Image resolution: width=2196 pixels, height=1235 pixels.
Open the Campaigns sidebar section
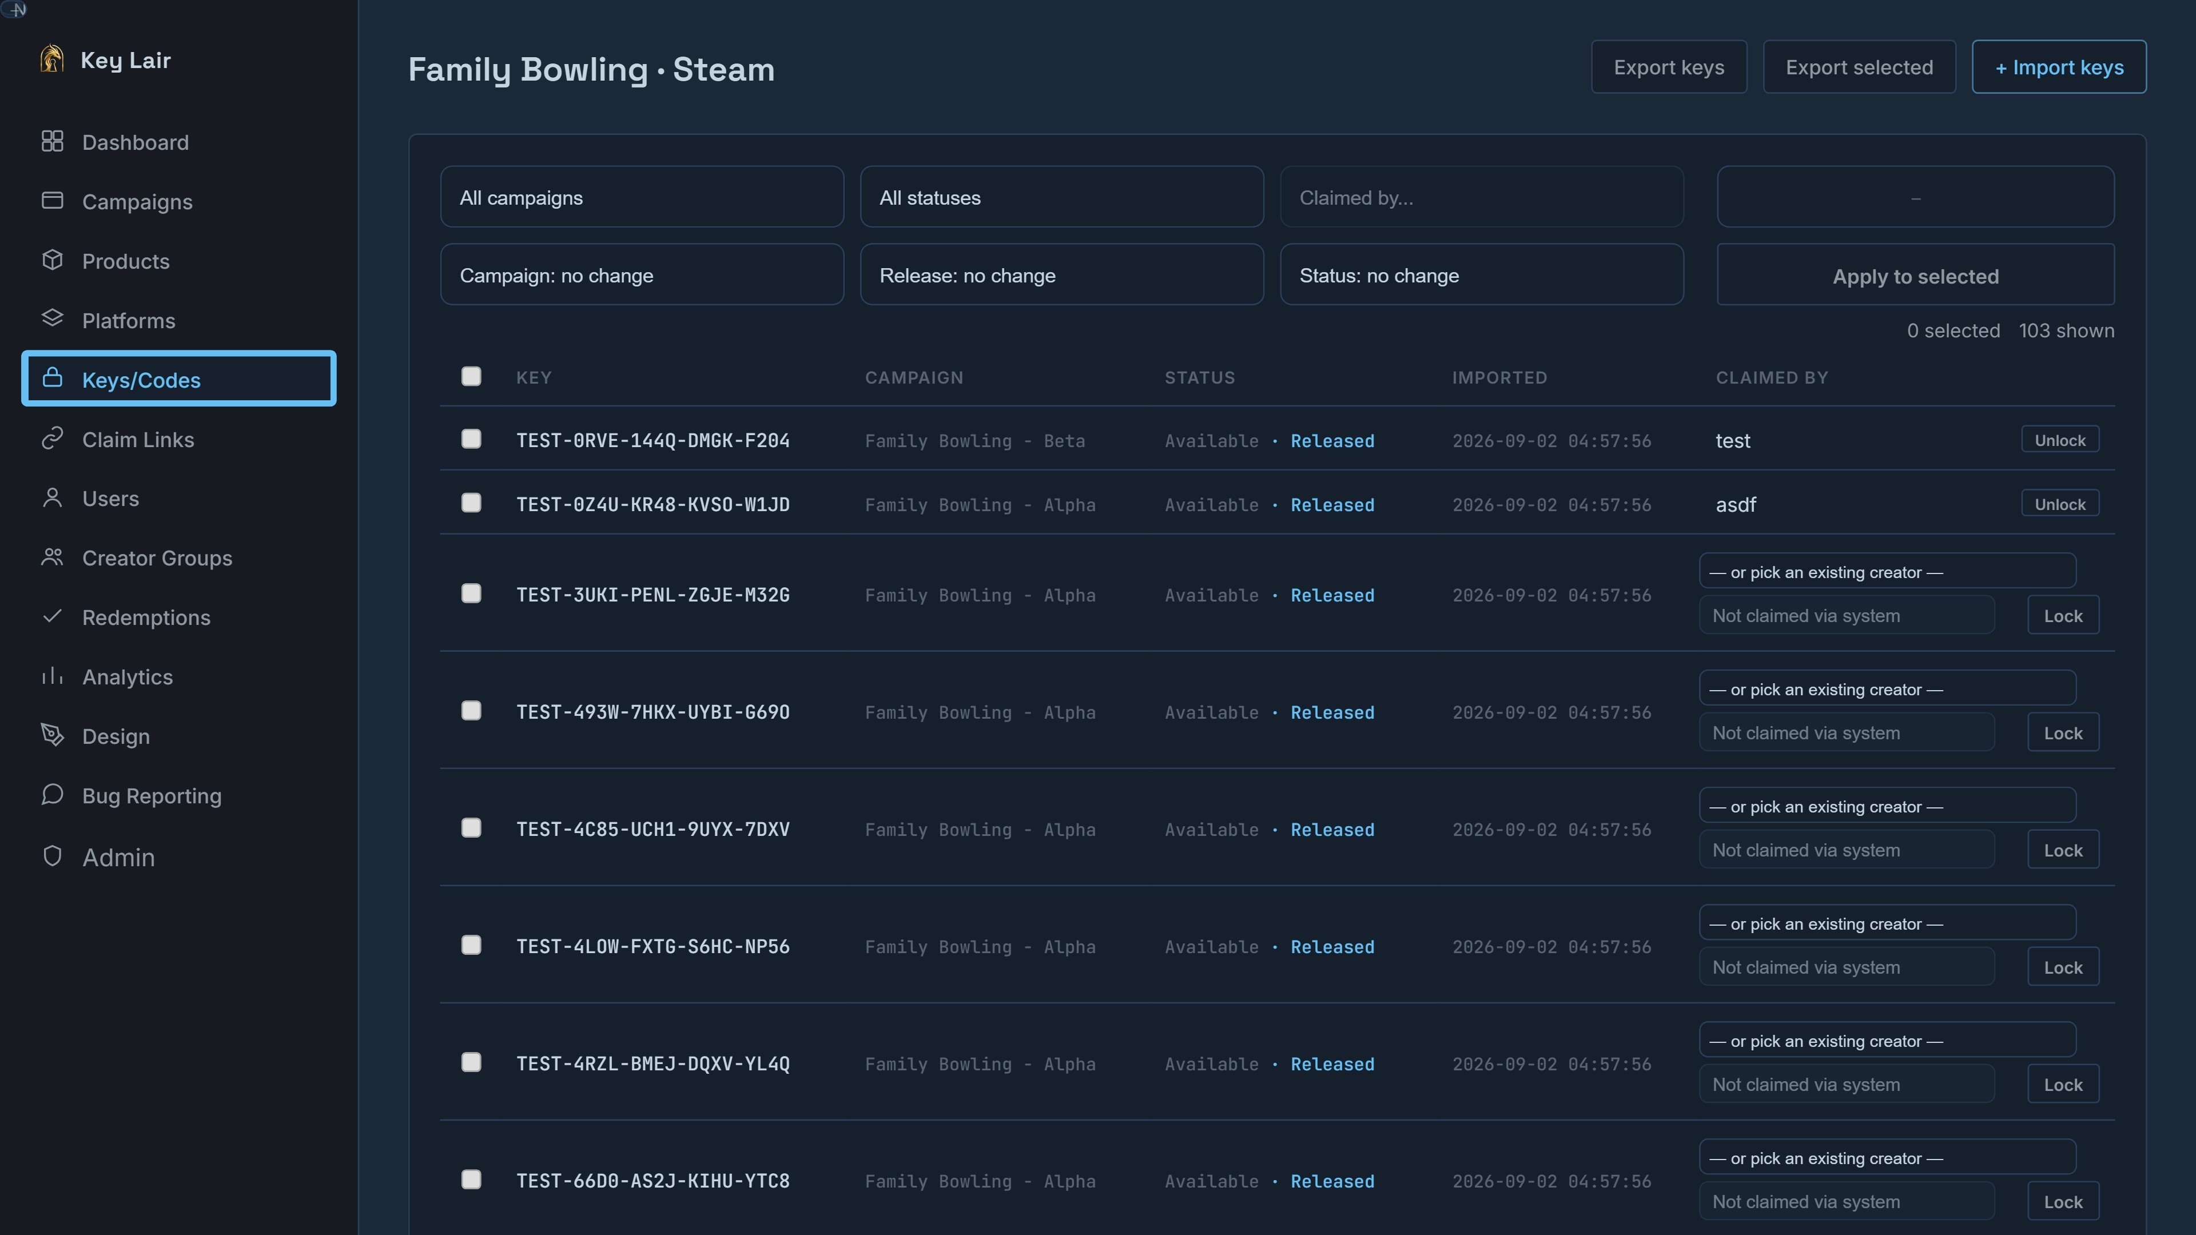coord(179,201)
